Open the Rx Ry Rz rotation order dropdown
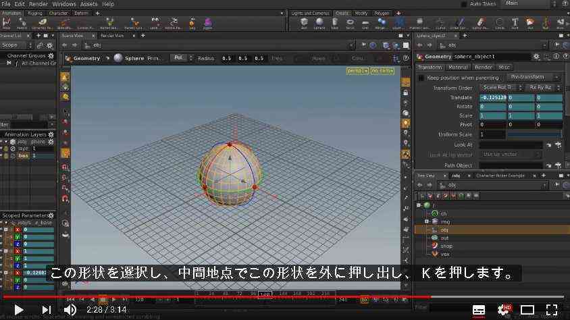The height and width of the screenshot is (320, 570). pos(544,88)
